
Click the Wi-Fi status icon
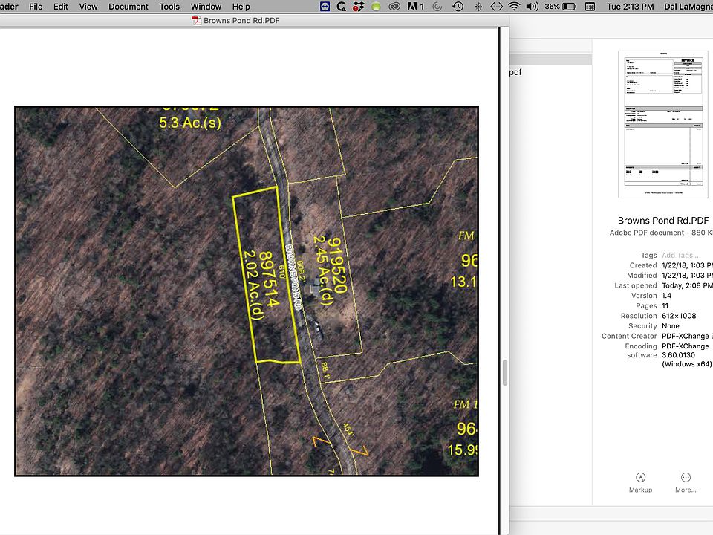click(514, 7)
